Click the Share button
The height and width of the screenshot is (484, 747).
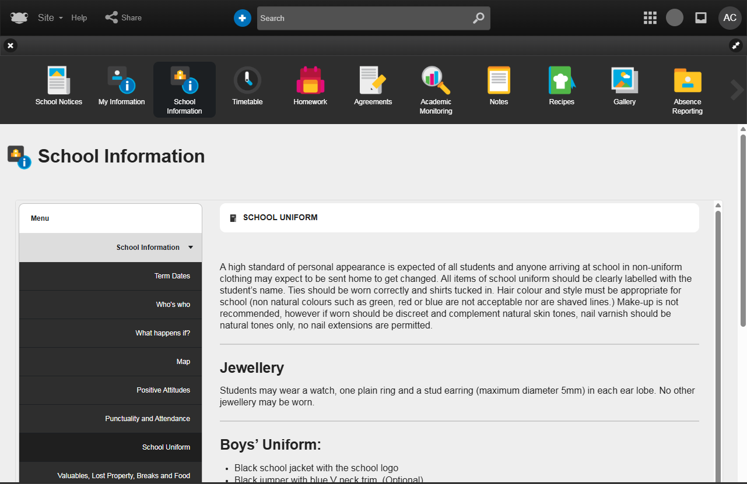pyautogui.click(x=124, y=18)
